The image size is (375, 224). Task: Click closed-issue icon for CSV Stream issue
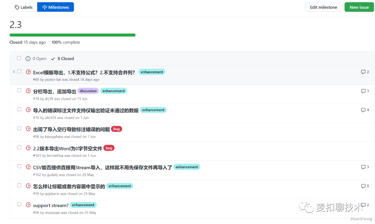pyautogui.click(x=28, y=167)
